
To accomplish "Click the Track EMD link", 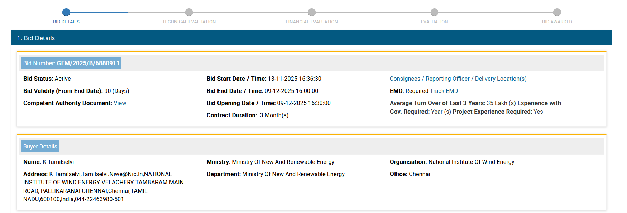I will [x=444, y=91].
